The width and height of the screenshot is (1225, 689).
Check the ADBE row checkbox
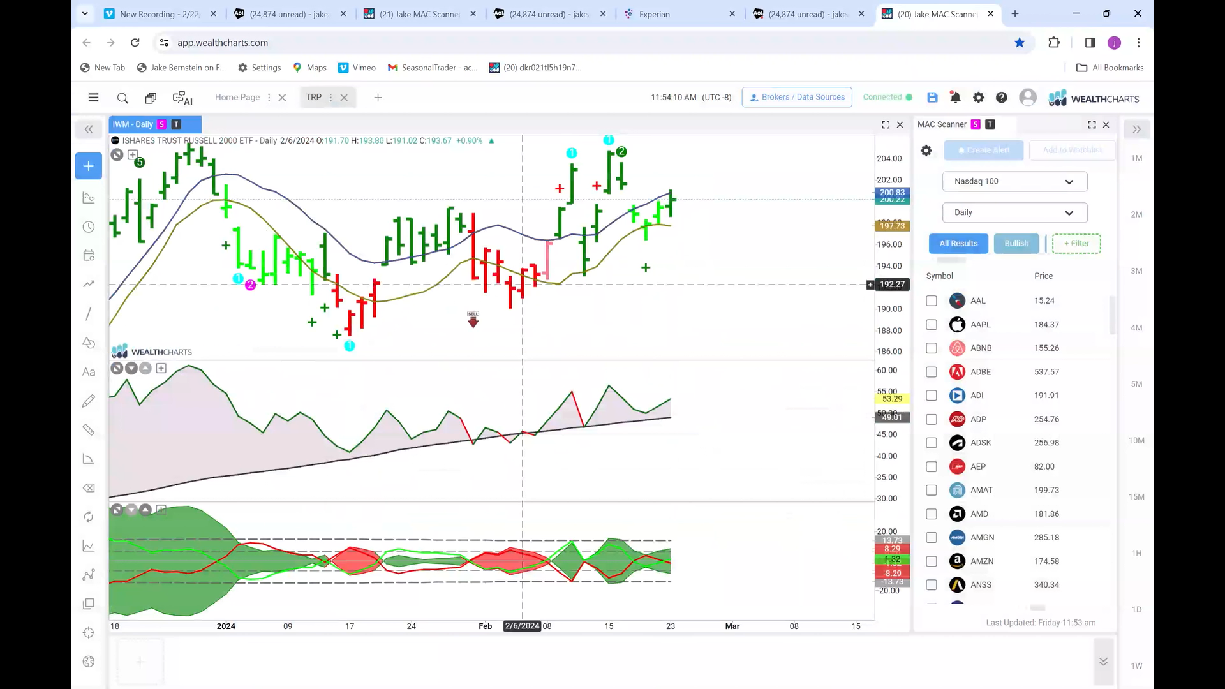click(932, 372)
